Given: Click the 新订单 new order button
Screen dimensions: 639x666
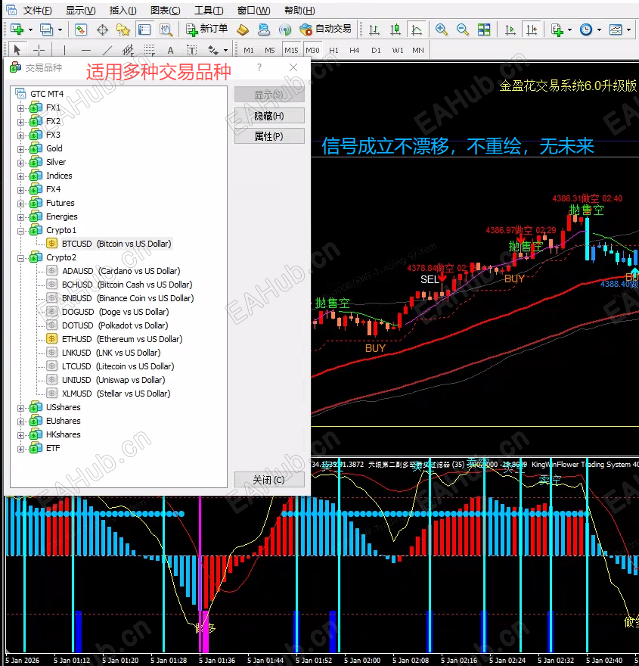Looking at the screenshot, I should [206, 29].
